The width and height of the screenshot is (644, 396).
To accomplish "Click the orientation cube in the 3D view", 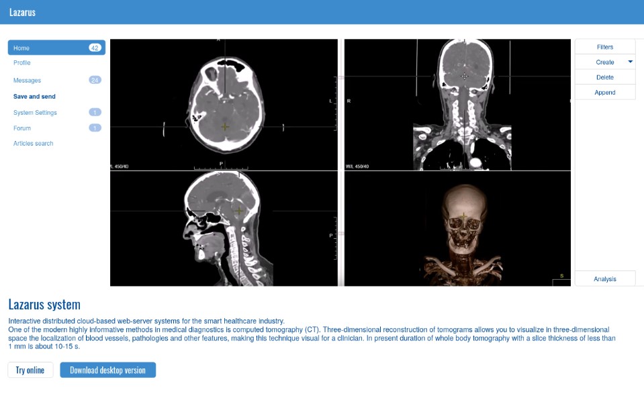I will click(x=561, y=276).
